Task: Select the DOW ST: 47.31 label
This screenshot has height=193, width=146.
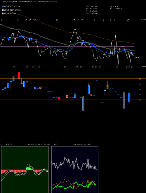Action: (12, 6)
